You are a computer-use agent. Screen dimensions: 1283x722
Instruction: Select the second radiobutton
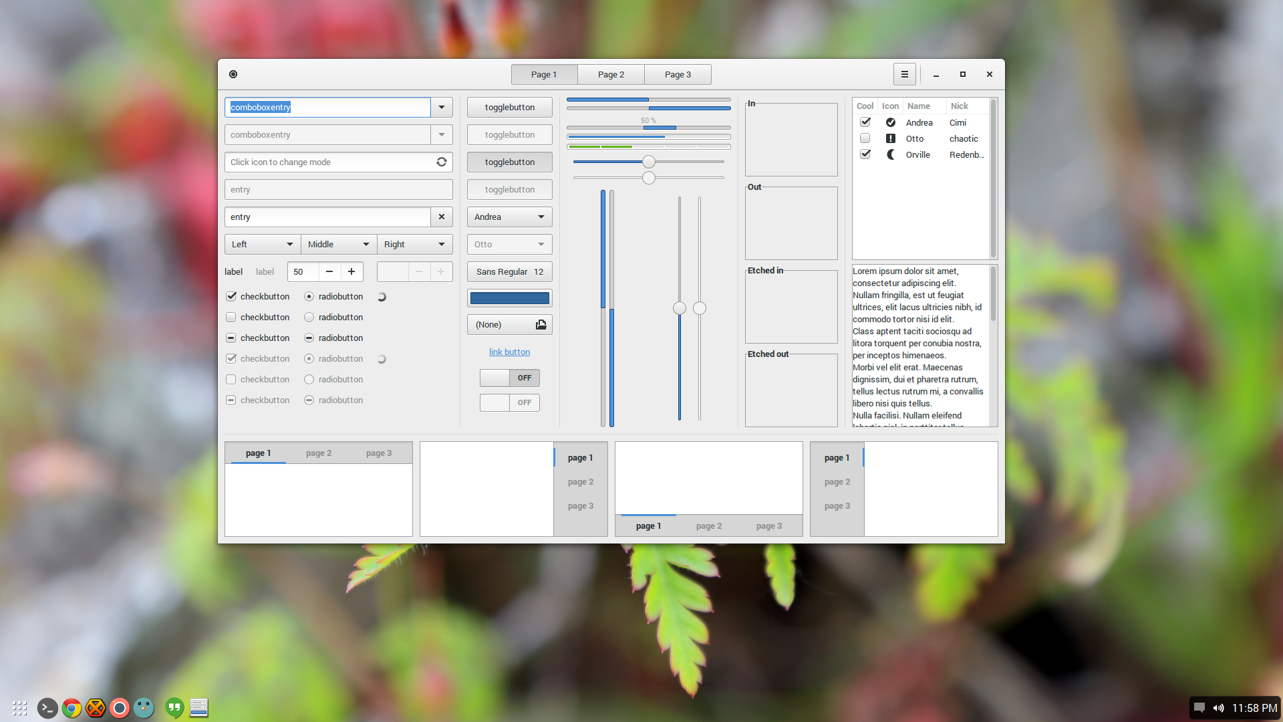coord(309,317)
